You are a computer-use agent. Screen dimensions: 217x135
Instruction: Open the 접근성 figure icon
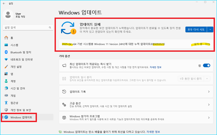(x=6, y=103)
